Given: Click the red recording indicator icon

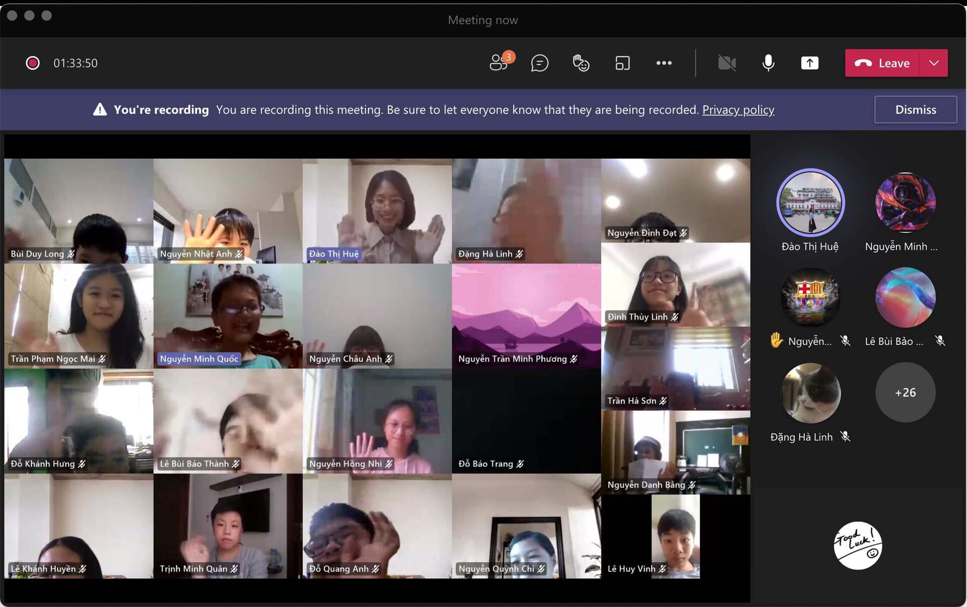Looking at the screenshot, I should pyautogui.click(x=33, y=63).
